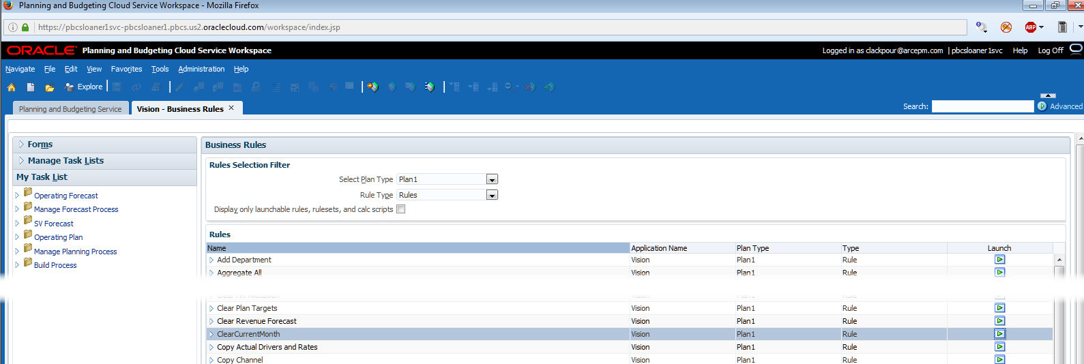The height and width of the screenshot is (364, 1084).
Task: Launch the Clear Revenue Forecast rule
Action: (x=999, y=321)
